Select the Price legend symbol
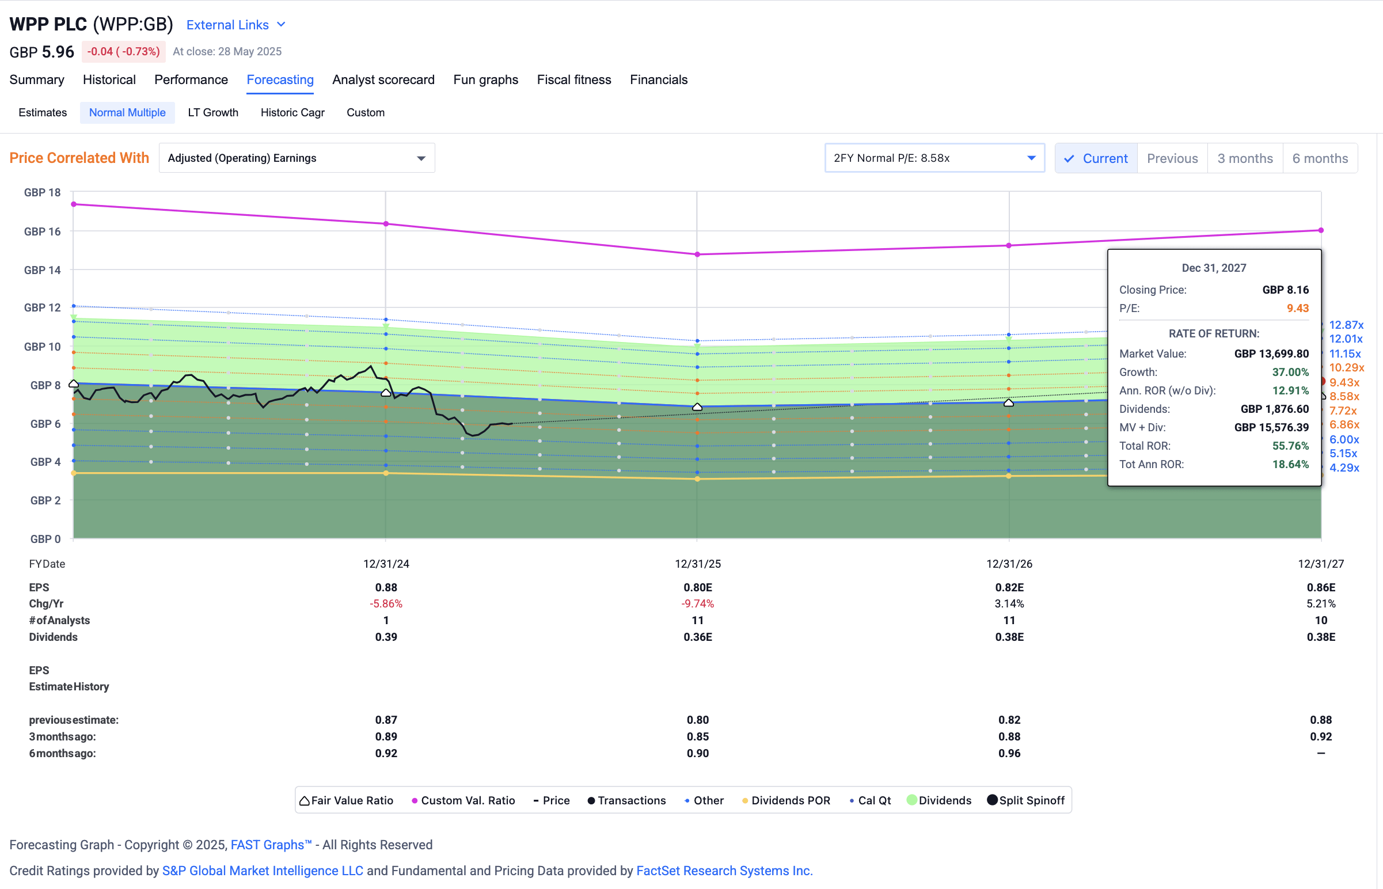Image resolution: width=1383 pixels, height=889 pixels. pyautogui.click(x=536, y=801)
